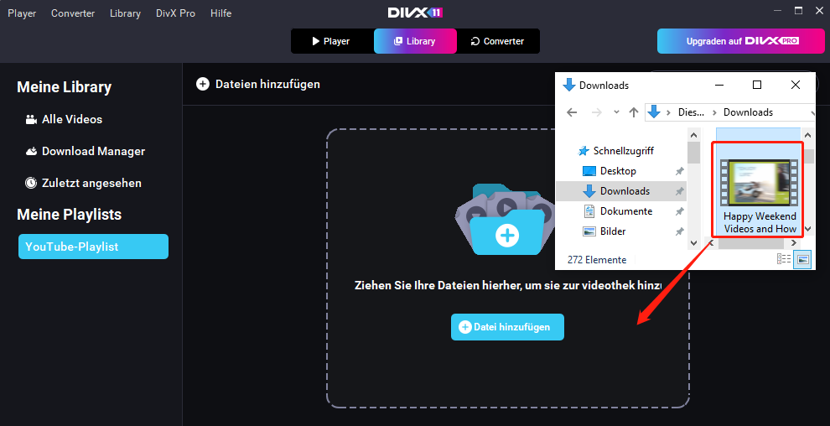The image size is (830, 426).
Task: Go up one folder in explorer
Action: [634, 112]
